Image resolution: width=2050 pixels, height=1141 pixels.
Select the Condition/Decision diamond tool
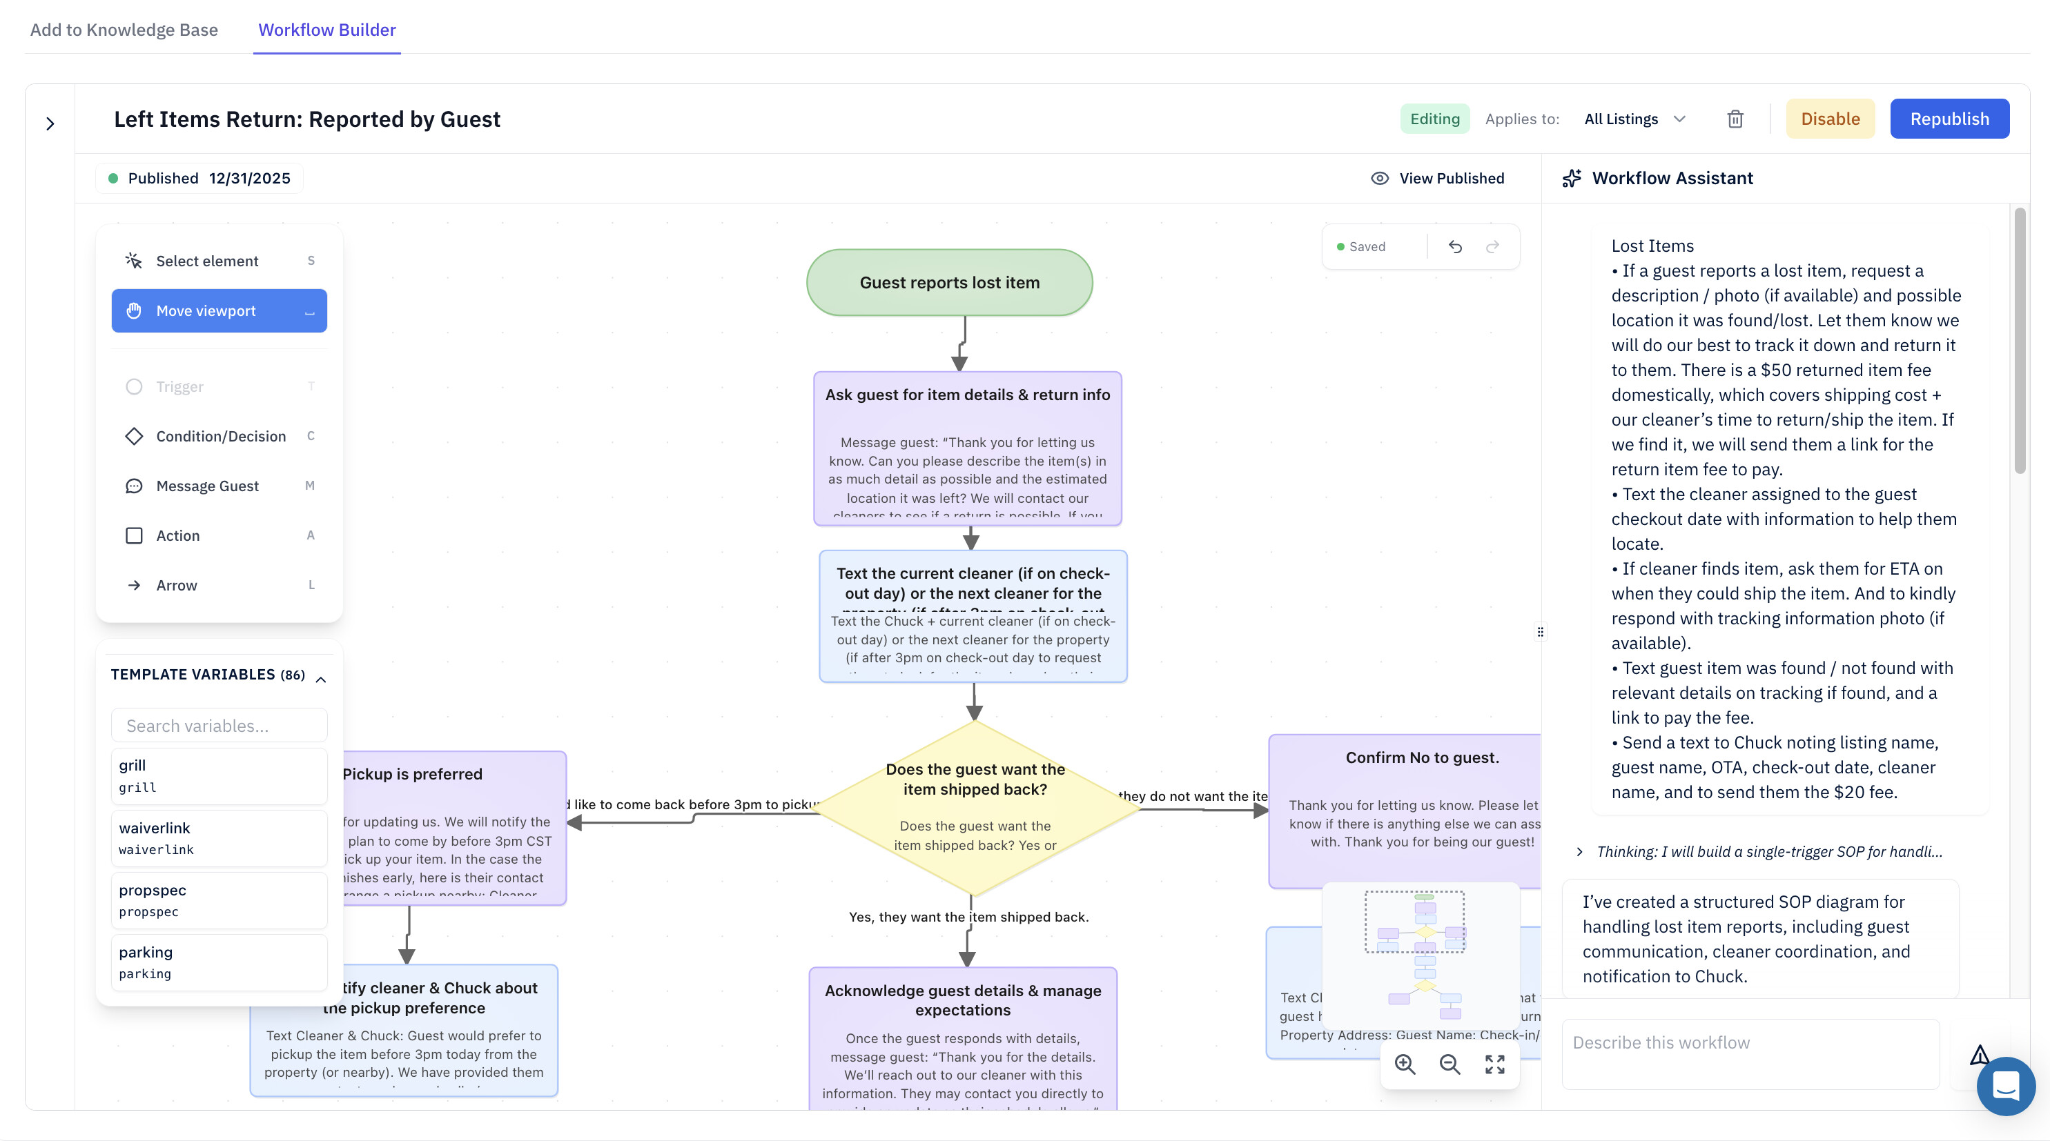coord(219,437)
